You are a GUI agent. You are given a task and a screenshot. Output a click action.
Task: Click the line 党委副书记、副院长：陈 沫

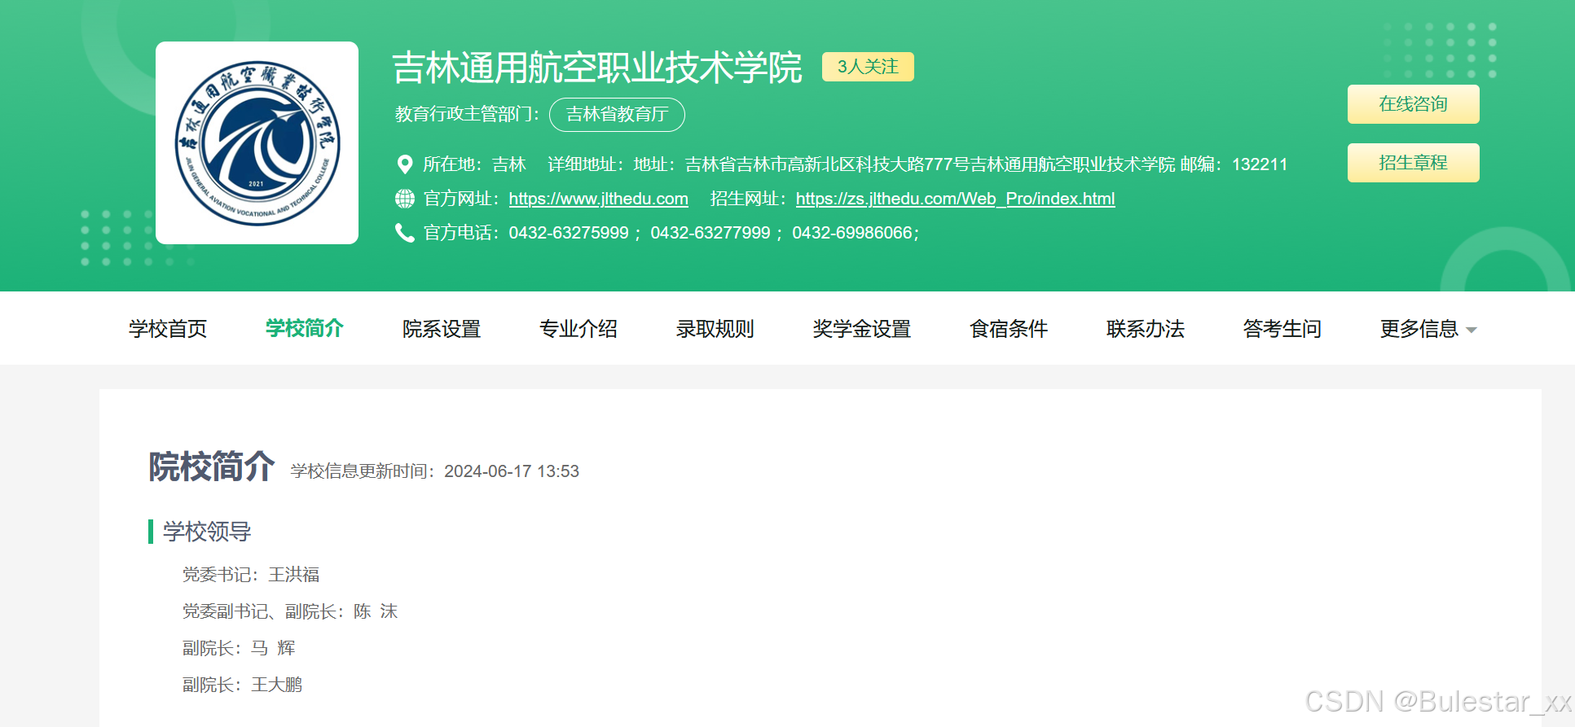[x=290, y=611]
